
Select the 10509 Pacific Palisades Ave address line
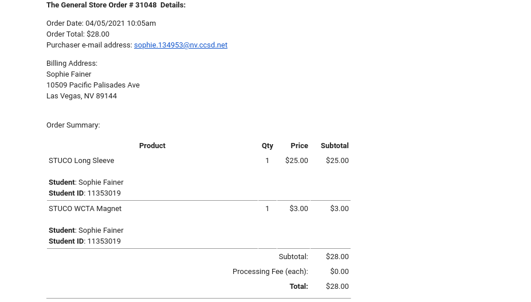pyautogui.click(x=93, y=85)
